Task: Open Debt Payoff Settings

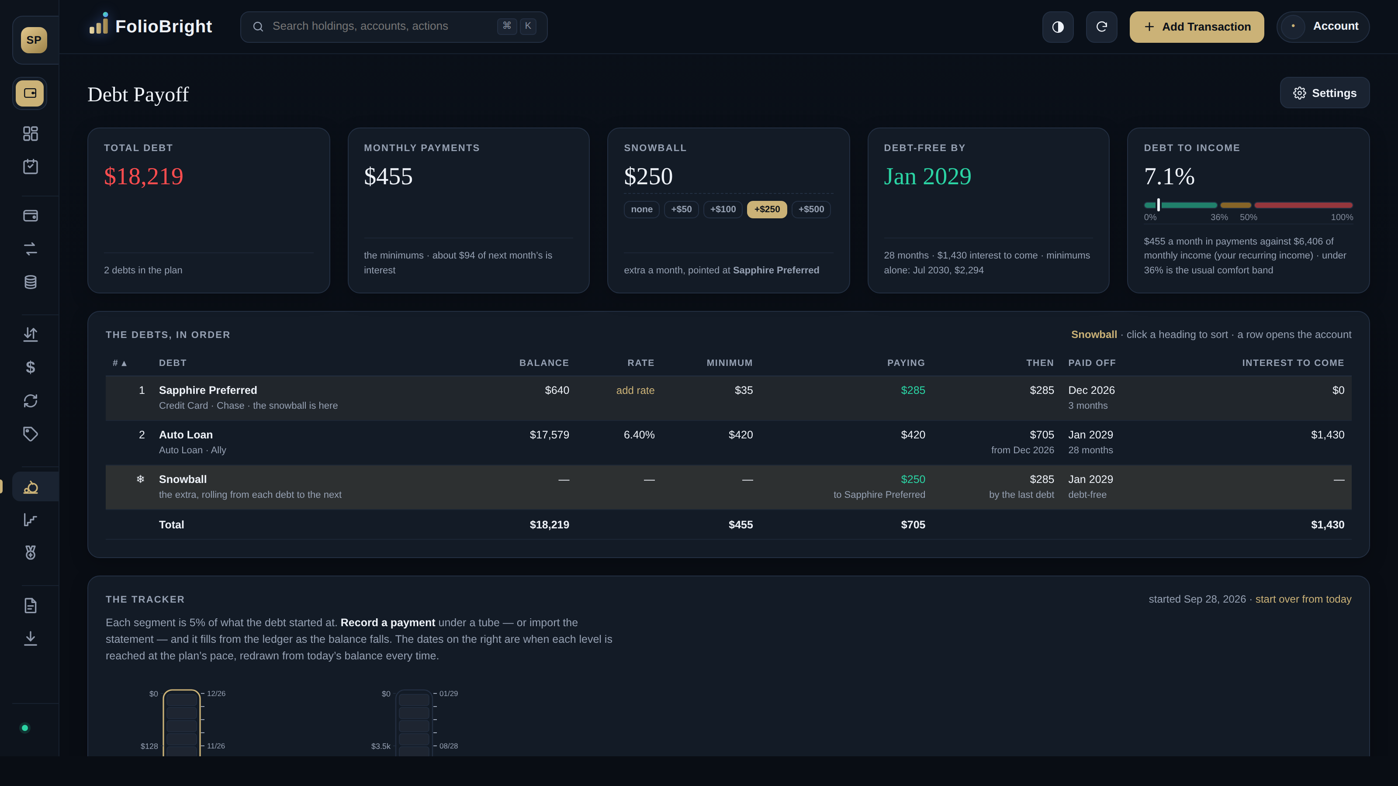Action: coord(1325,93)
